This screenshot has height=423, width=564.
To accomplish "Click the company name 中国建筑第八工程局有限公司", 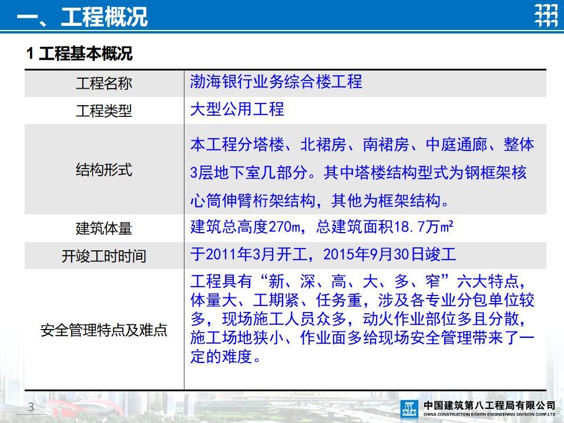I will click(x=489, y=405).
